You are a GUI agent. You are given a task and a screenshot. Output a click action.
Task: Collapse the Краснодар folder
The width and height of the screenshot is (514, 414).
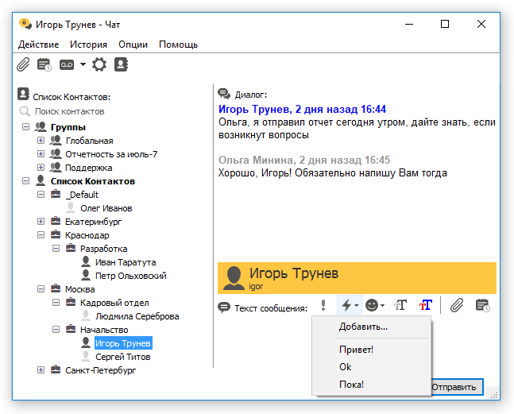pos(41,234)
